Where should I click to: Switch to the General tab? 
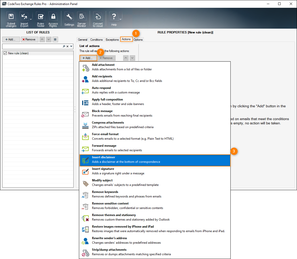(83, 40)
